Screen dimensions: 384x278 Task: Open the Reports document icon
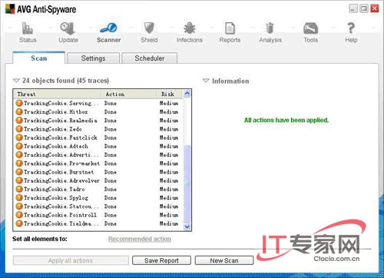coord(230,28)
